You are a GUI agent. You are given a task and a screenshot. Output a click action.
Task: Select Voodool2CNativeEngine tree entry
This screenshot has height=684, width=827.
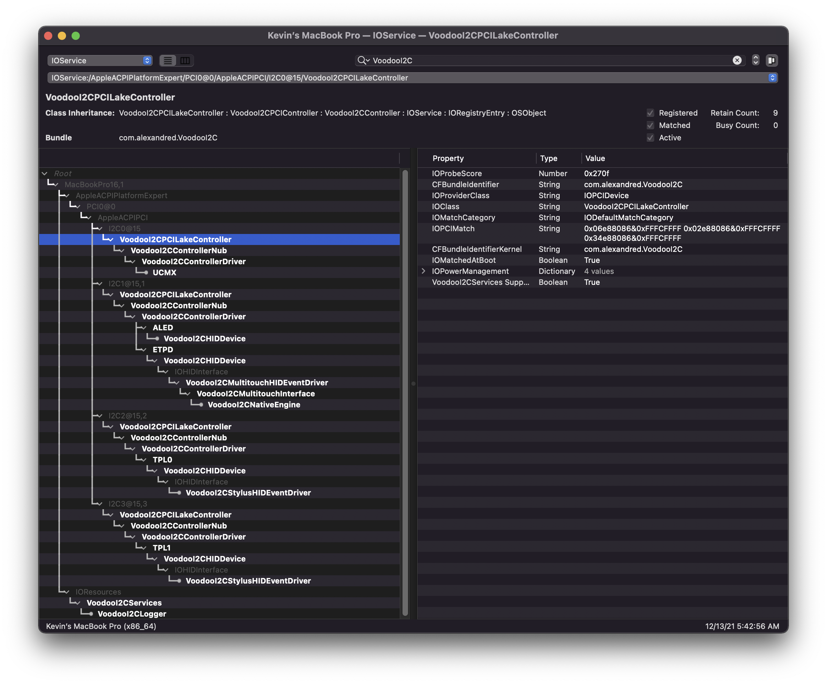[x=254, y=404]
